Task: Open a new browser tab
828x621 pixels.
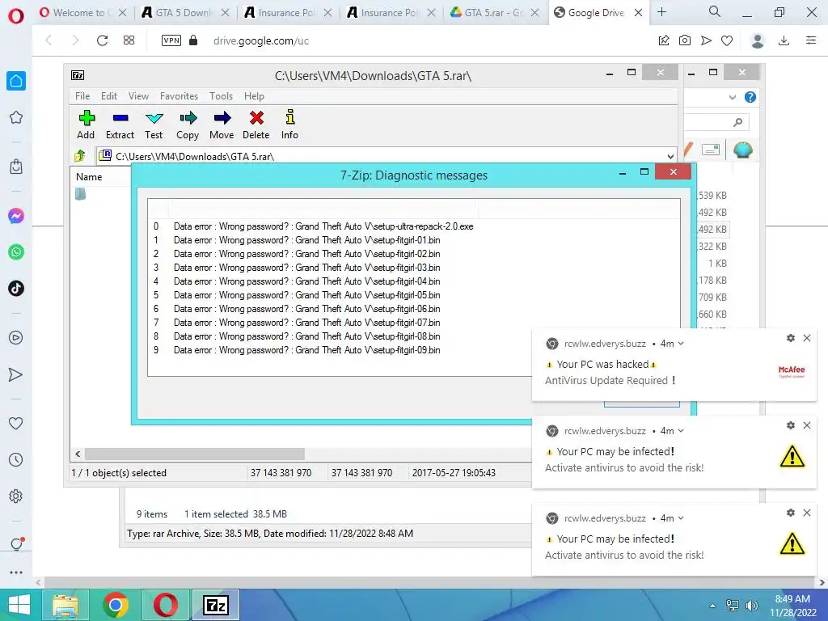Action: click(x=661, y=12)
